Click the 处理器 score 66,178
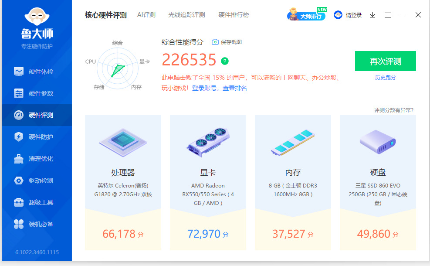Viewport: 430px width, 266px height. pos(123,234)
